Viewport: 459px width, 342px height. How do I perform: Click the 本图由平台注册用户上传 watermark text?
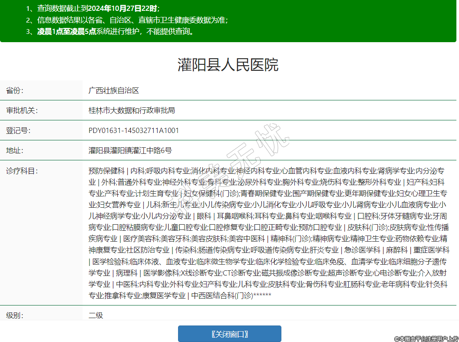click(x=426, y=338)
